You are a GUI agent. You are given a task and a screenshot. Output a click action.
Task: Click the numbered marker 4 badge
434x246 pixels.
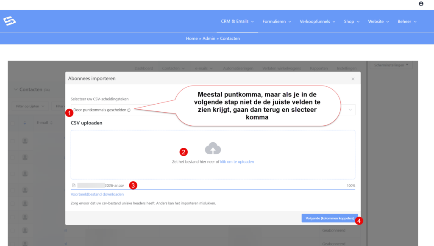click(359, 221)
